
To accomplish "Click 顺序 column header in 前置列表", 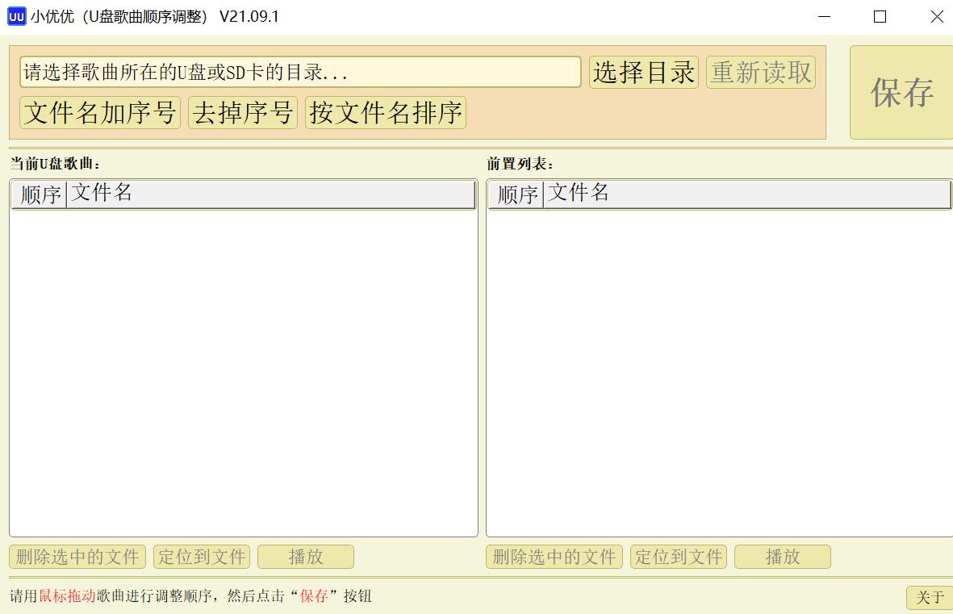I will click(x=516, y=195).
